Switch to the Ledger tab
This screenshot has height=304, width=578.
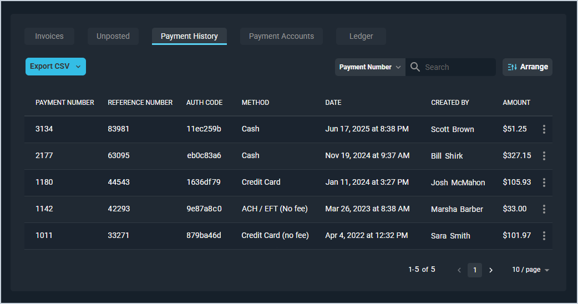pyautogui.click(x=361, y=36)
